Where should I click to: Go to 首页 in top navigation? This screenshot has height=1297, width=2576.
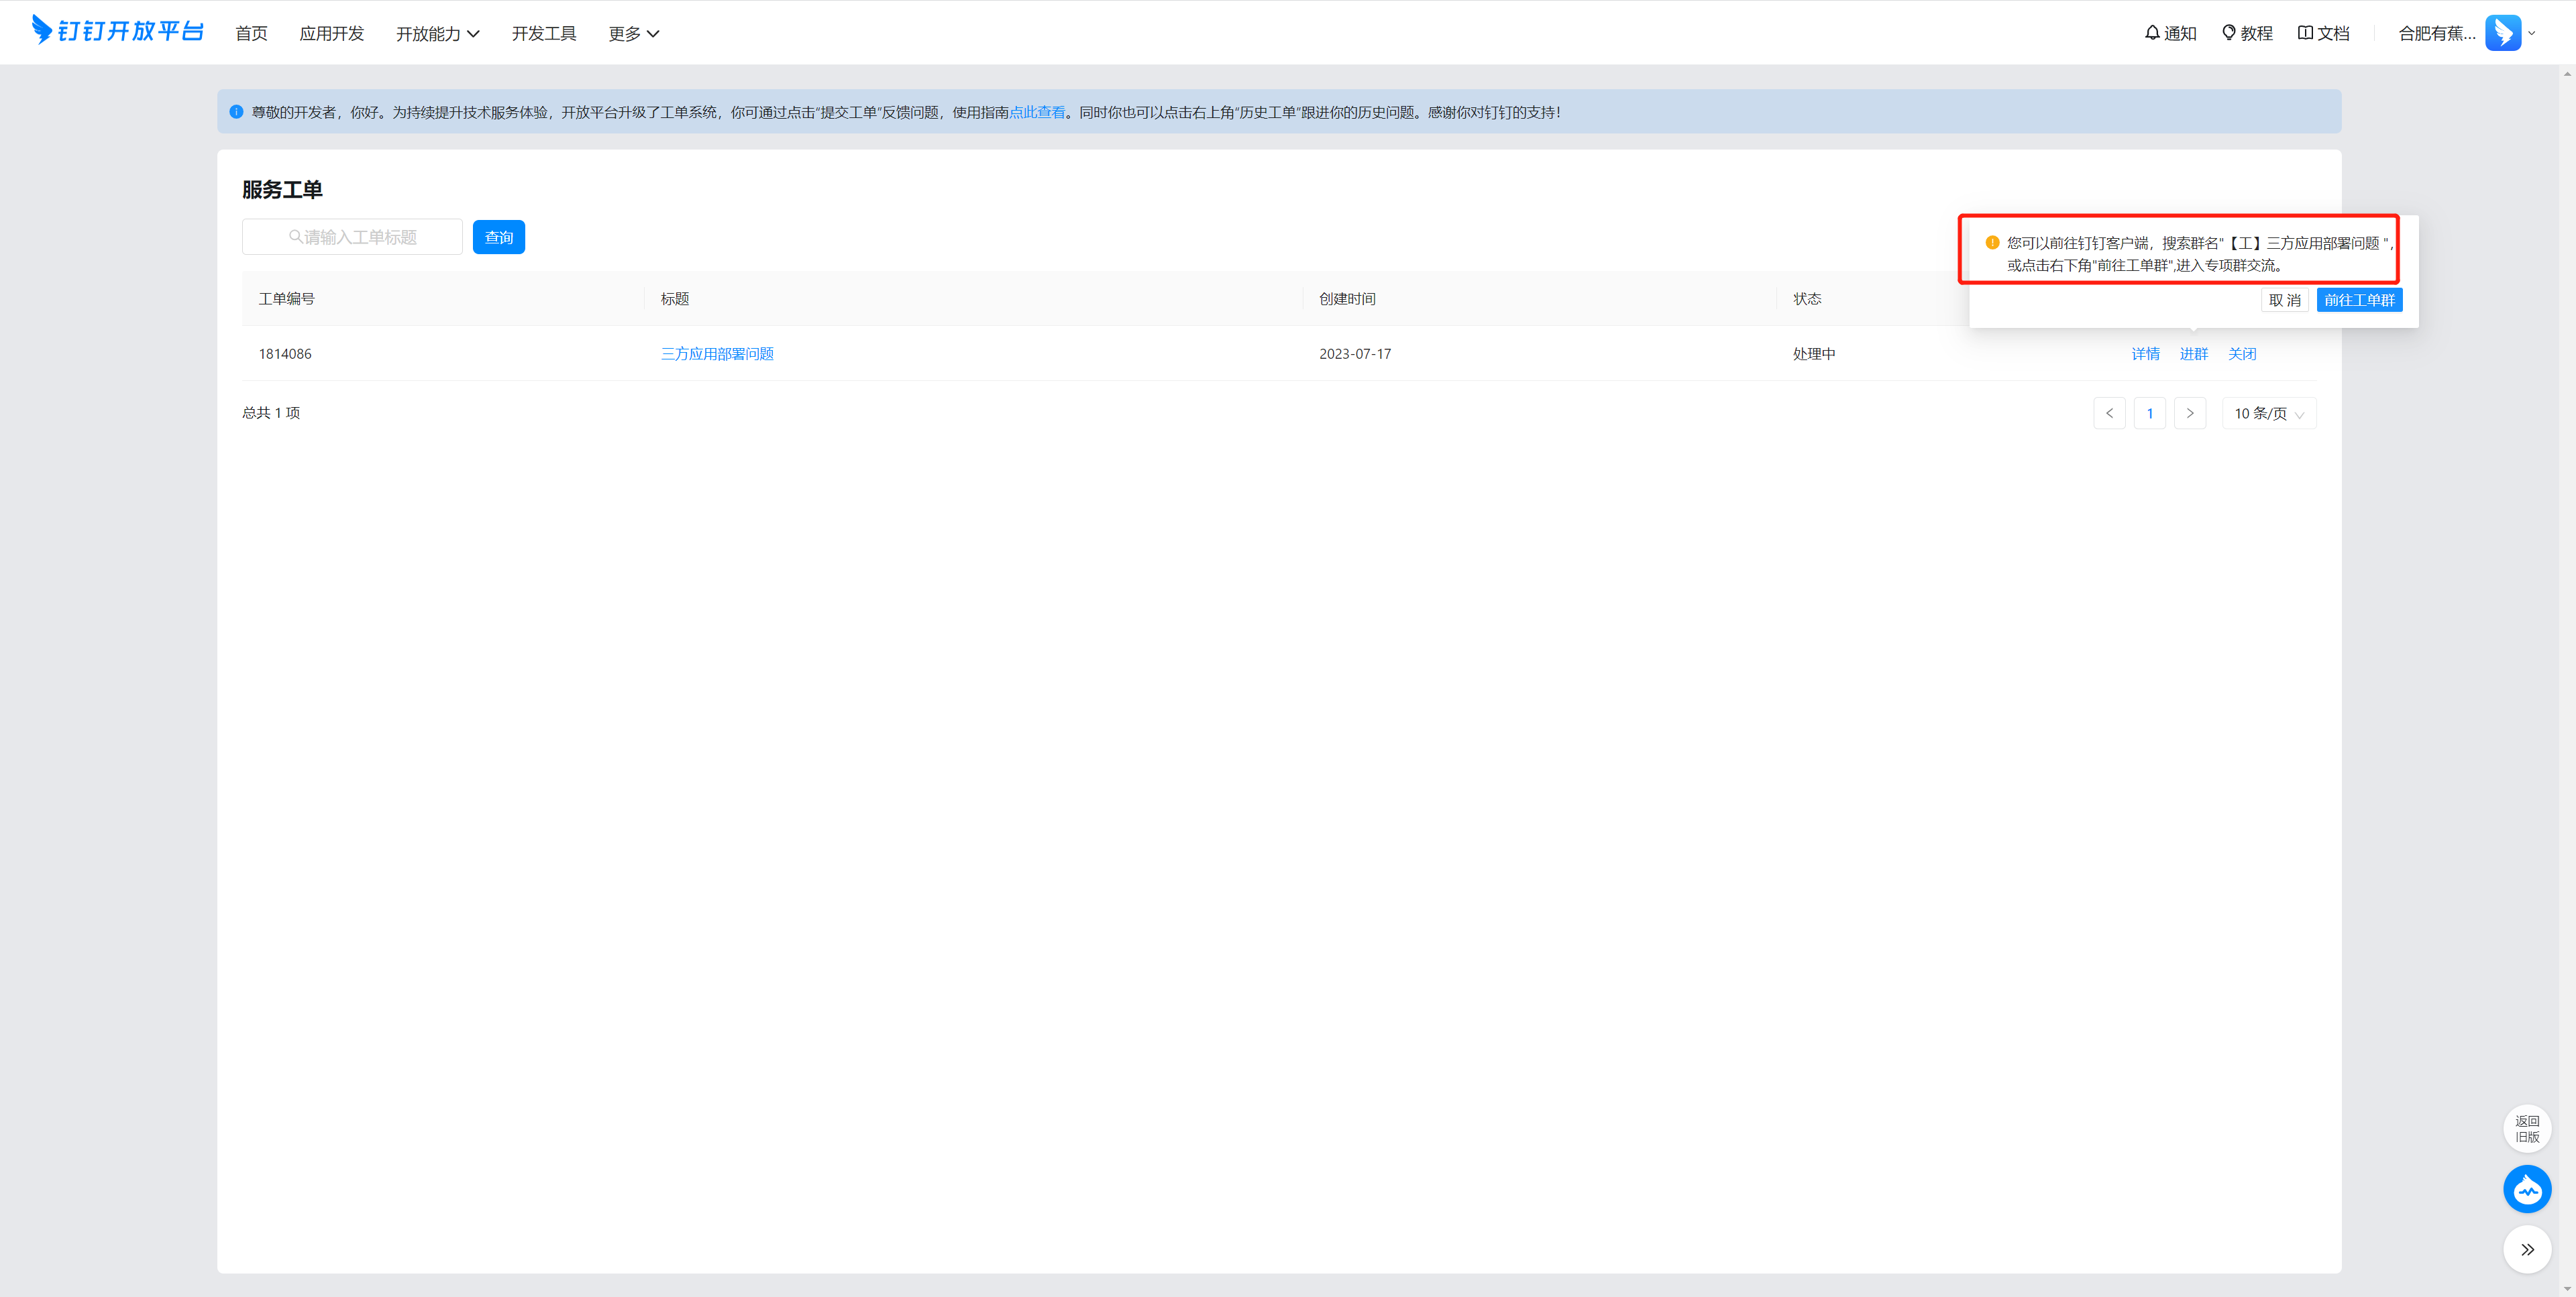coord(251,33)
